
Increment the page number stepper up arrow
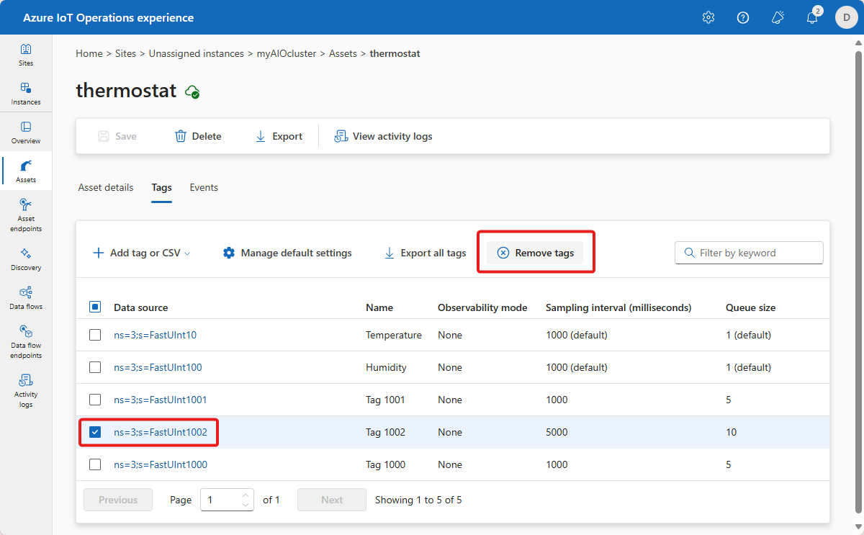[246, 495]
